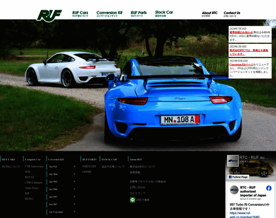Open Turbo Florio footer link
276x218 pixels.
click(x=32, y=188)
